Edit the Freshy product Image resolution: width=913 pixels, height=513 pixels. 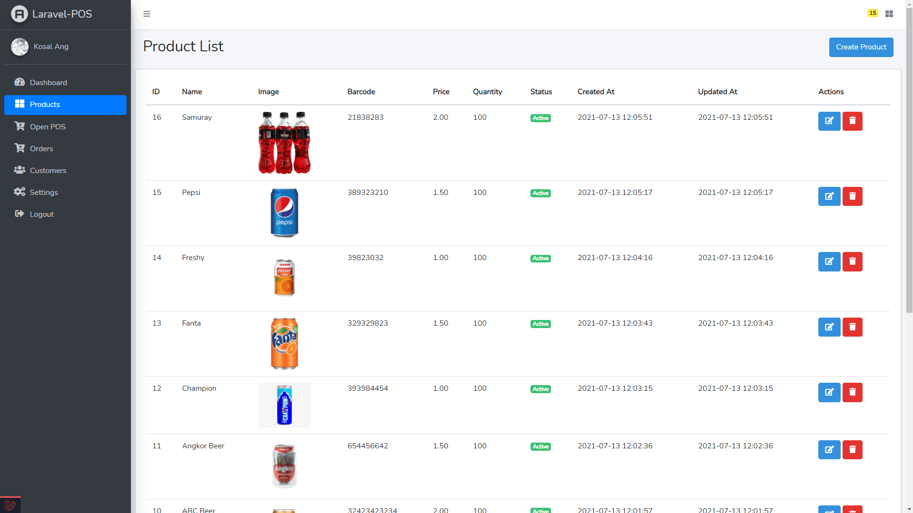[829, 261]
